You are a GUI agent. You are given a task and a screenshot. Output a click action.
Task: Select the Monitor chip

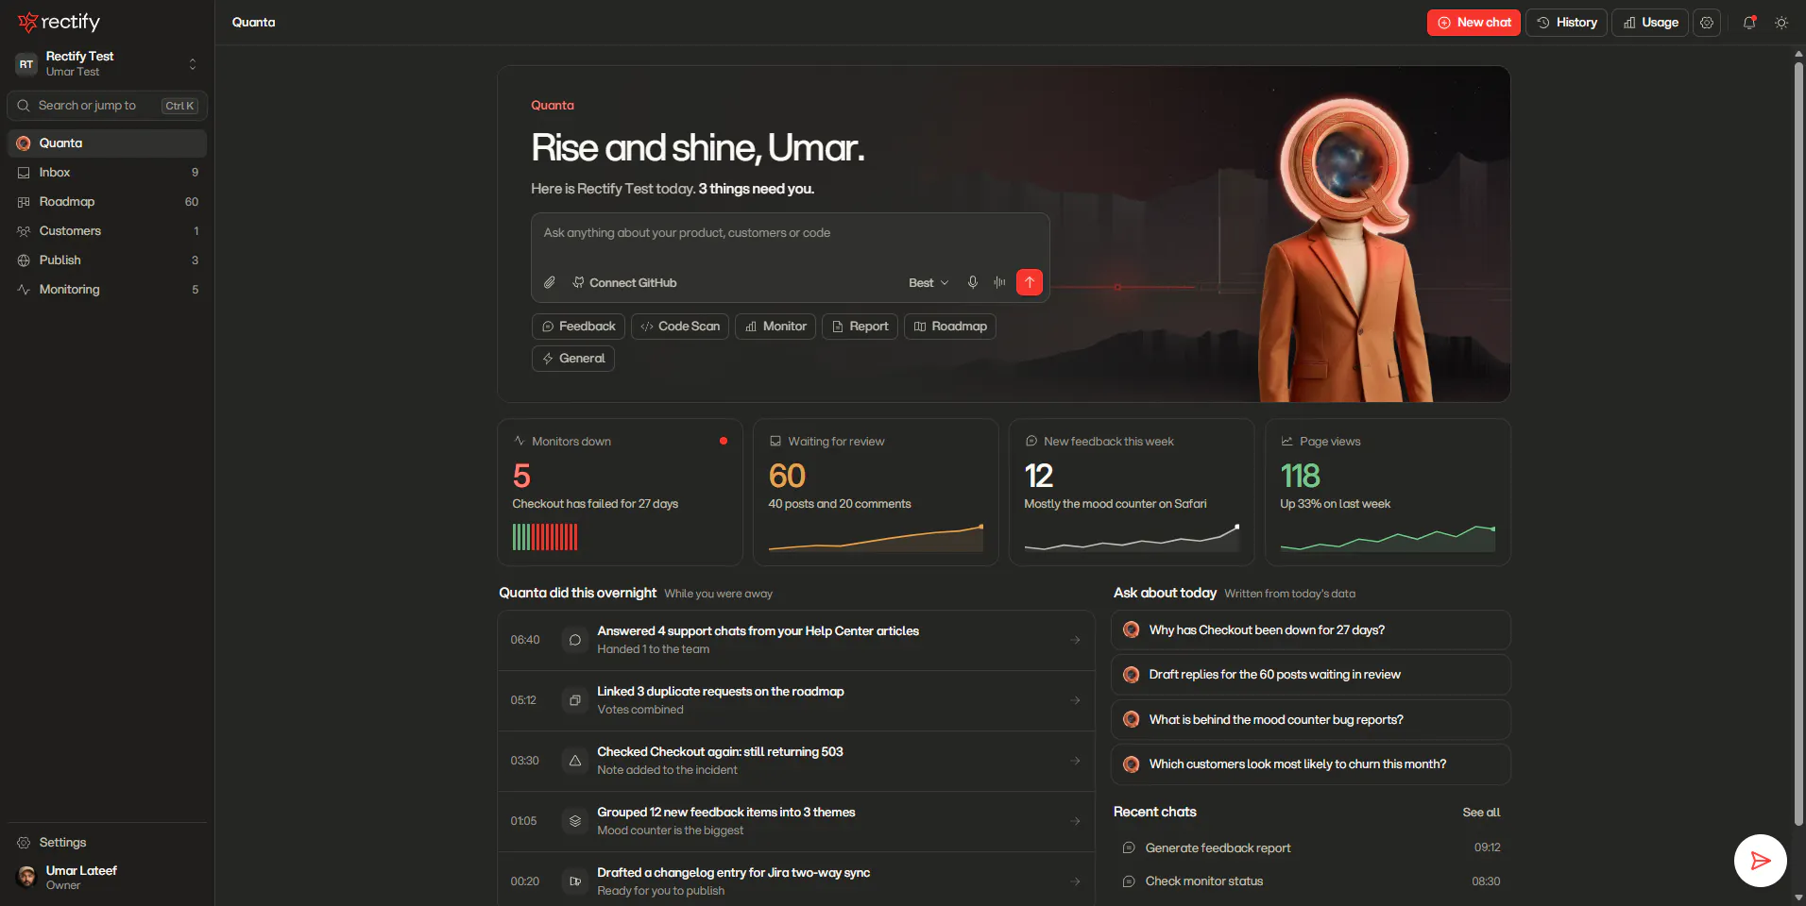775,327
